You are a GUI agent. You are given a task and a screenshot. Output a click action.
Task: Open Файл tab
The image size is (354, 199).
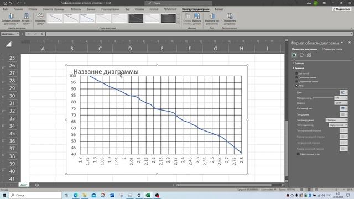(x=6, y=9)
